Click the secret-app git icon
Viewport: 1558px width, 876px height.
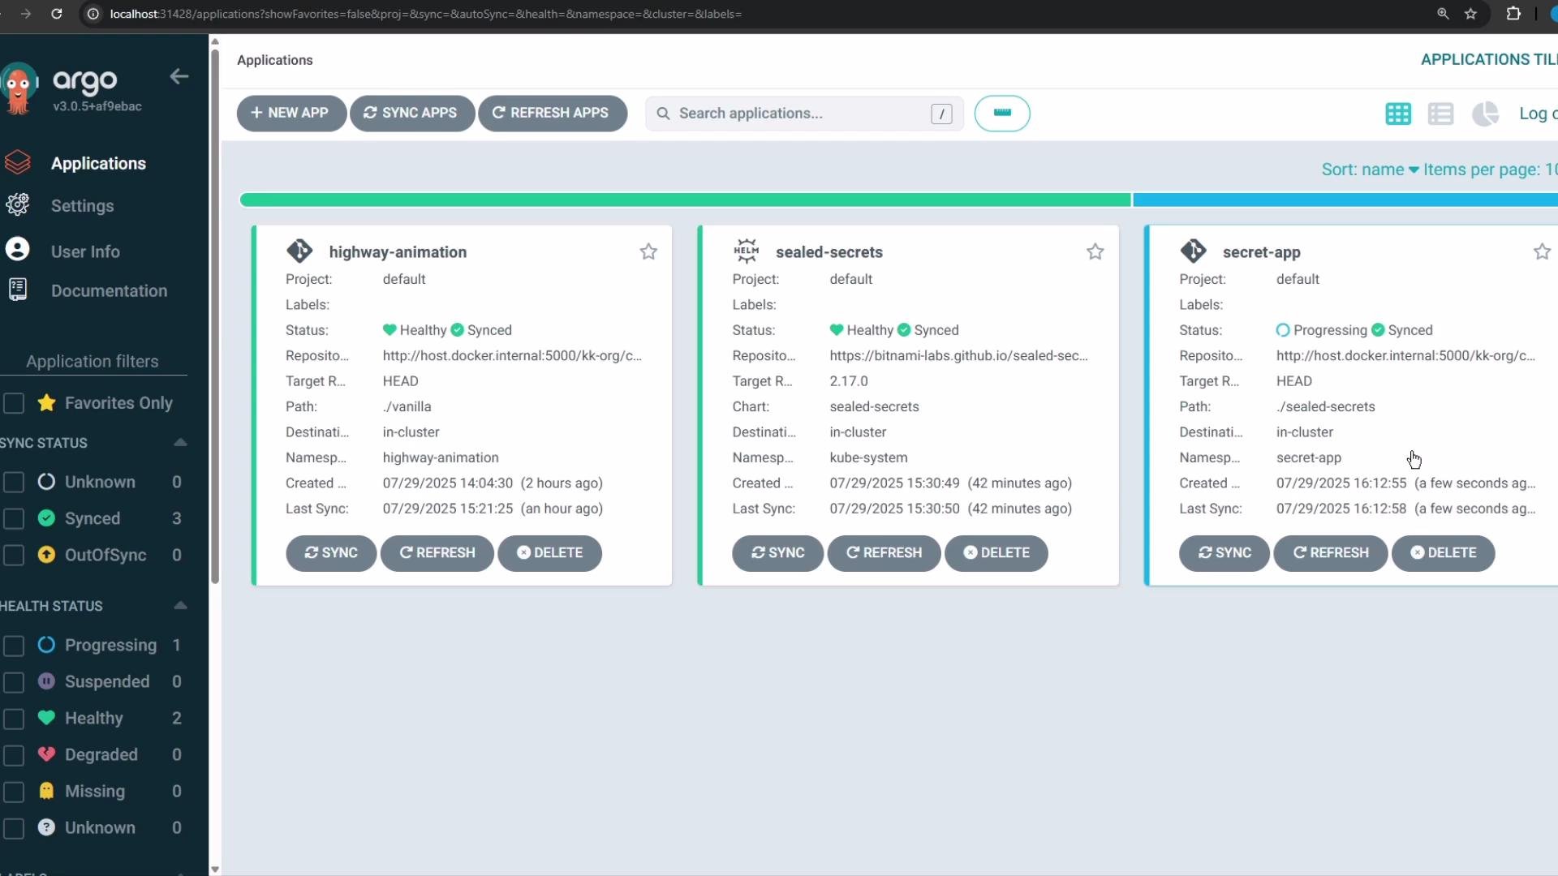click(x=1193, y=251)
